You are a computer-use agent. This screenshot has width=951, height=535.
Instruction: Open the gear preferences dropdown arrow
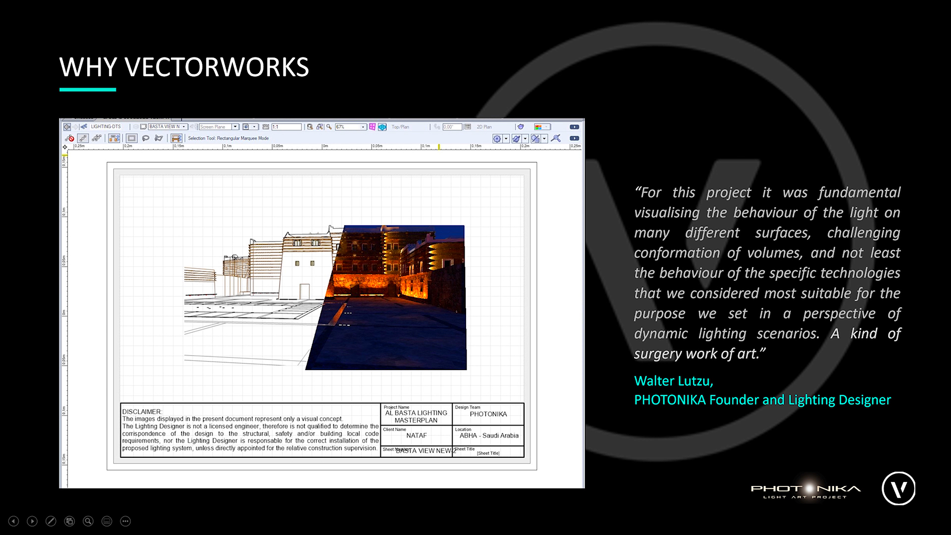[x=506, y=139]
